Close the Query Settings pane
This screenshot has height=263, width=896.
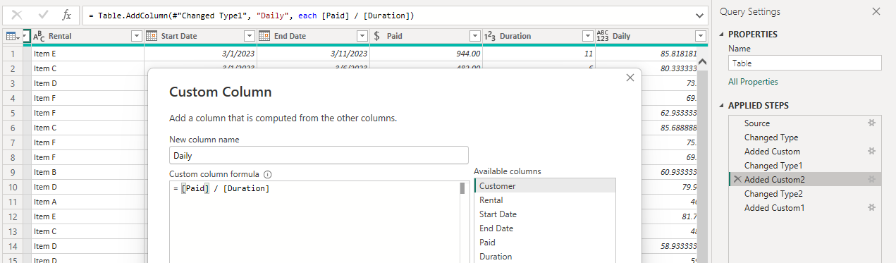(x=876, y=11)
